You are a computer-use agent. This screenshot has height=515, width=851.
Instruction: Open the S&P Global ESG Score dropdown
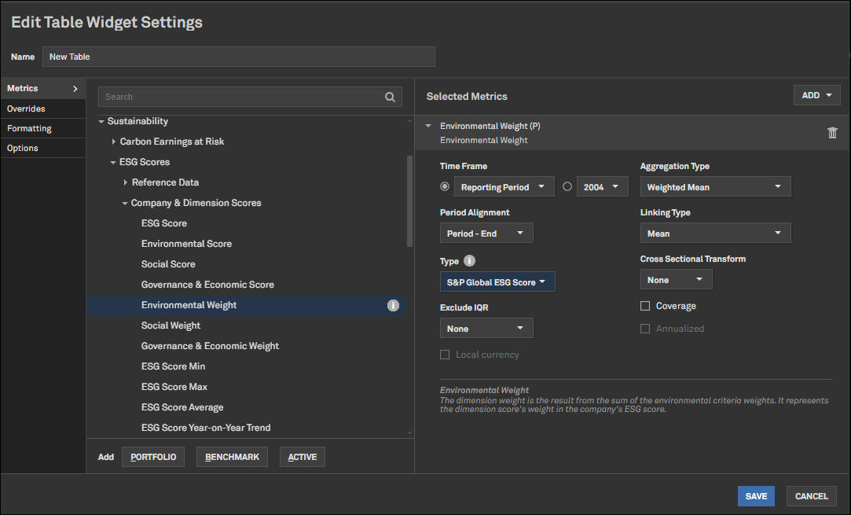497,282
